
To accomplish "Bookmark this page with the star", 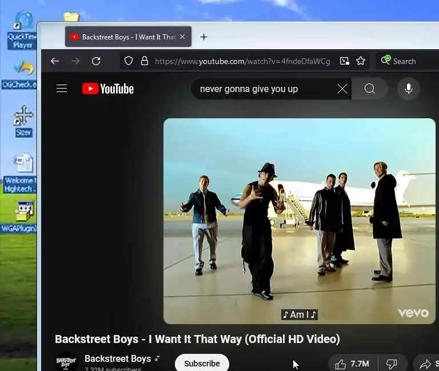I will coord(361,61).
